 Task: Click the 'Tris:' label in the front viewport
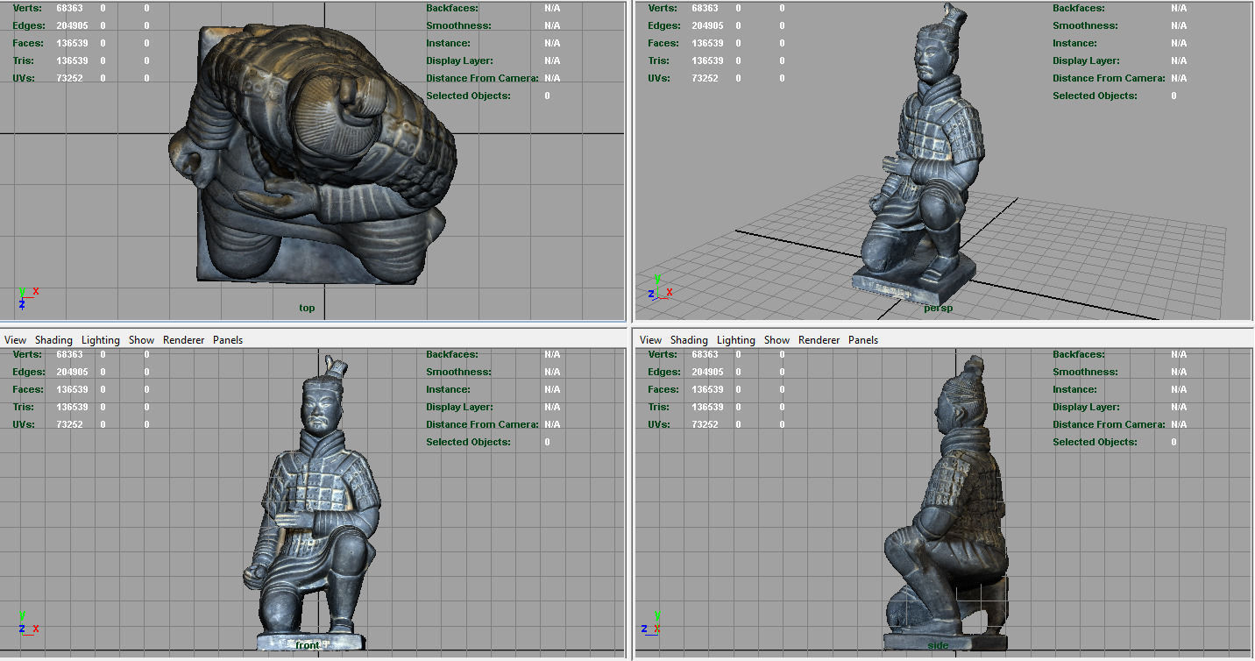pos(25,407)
